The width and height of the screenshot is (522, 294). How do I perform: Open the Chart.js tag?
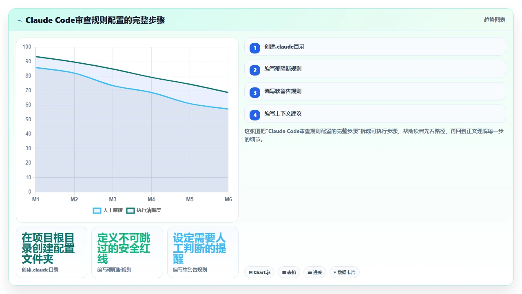(259, 272)
